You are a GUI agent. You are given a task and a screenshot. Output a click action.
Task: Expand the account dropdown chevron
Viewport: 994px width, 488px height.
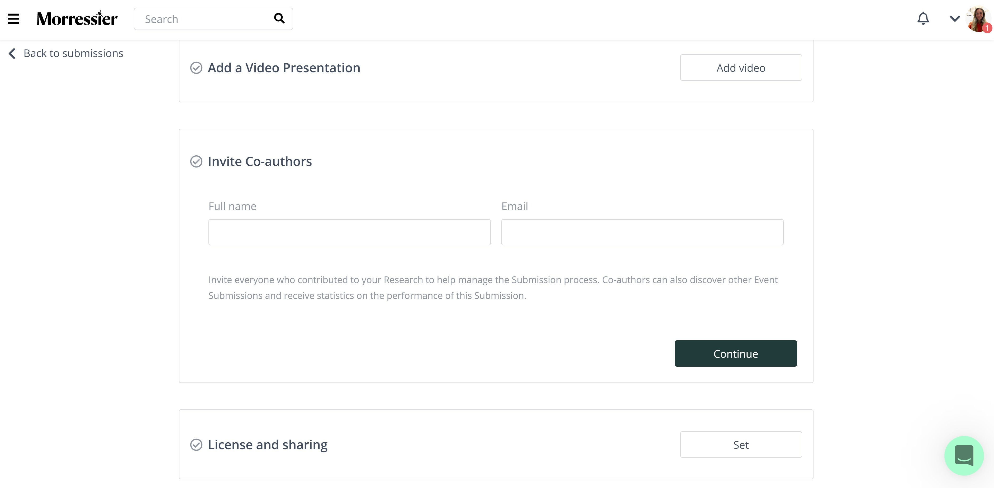pyautogui.click(x=955, y=18)
